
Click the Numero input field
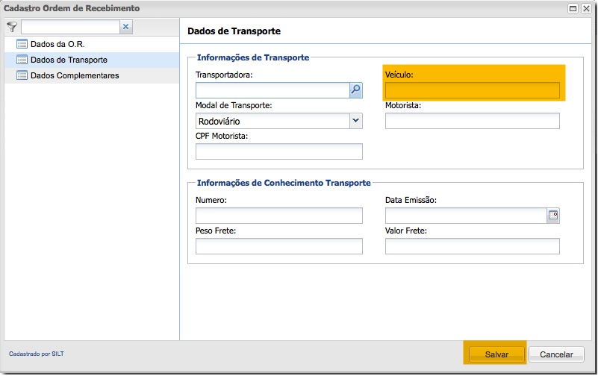[278, 216]
